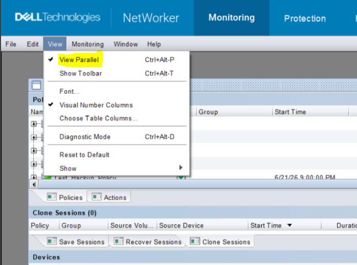This screenshot has width=357, height=265.
Task: Sort clone sessions by Policy column
Action: click(44, 225)
